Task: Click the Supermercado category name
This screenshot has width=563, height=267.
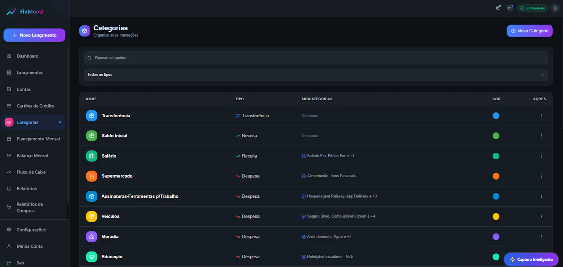Action: 117,176
